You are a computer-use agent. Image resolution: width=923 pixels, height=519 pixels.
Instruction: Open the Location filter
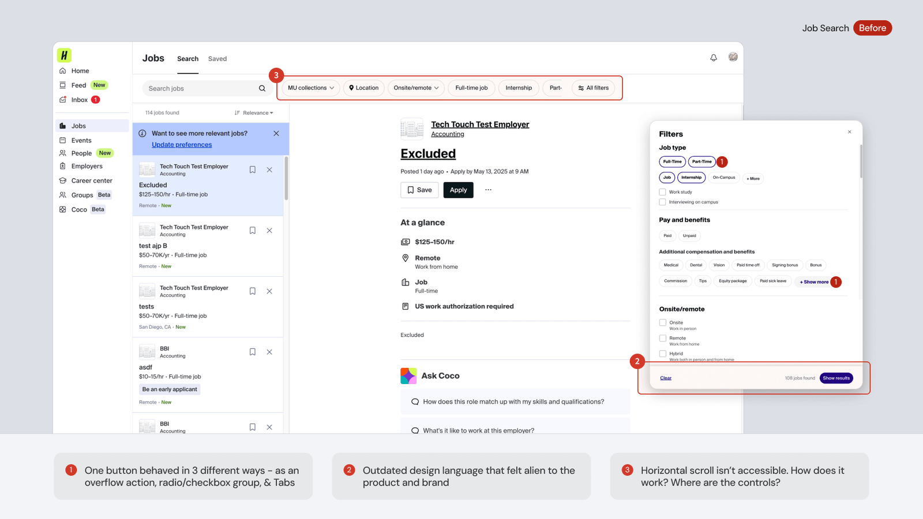click(364, 88)
